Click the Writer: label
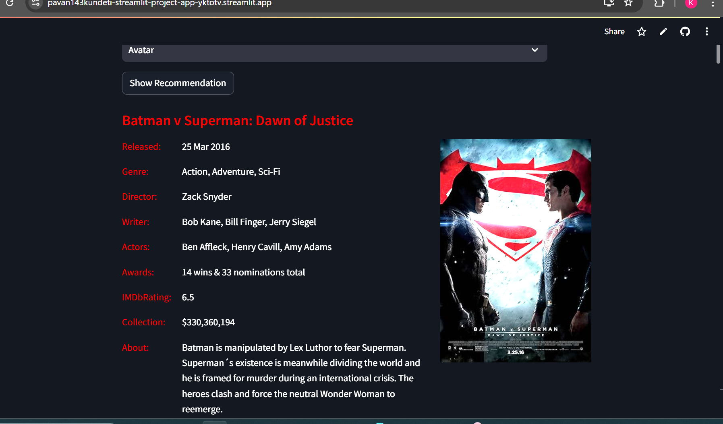 136,222
